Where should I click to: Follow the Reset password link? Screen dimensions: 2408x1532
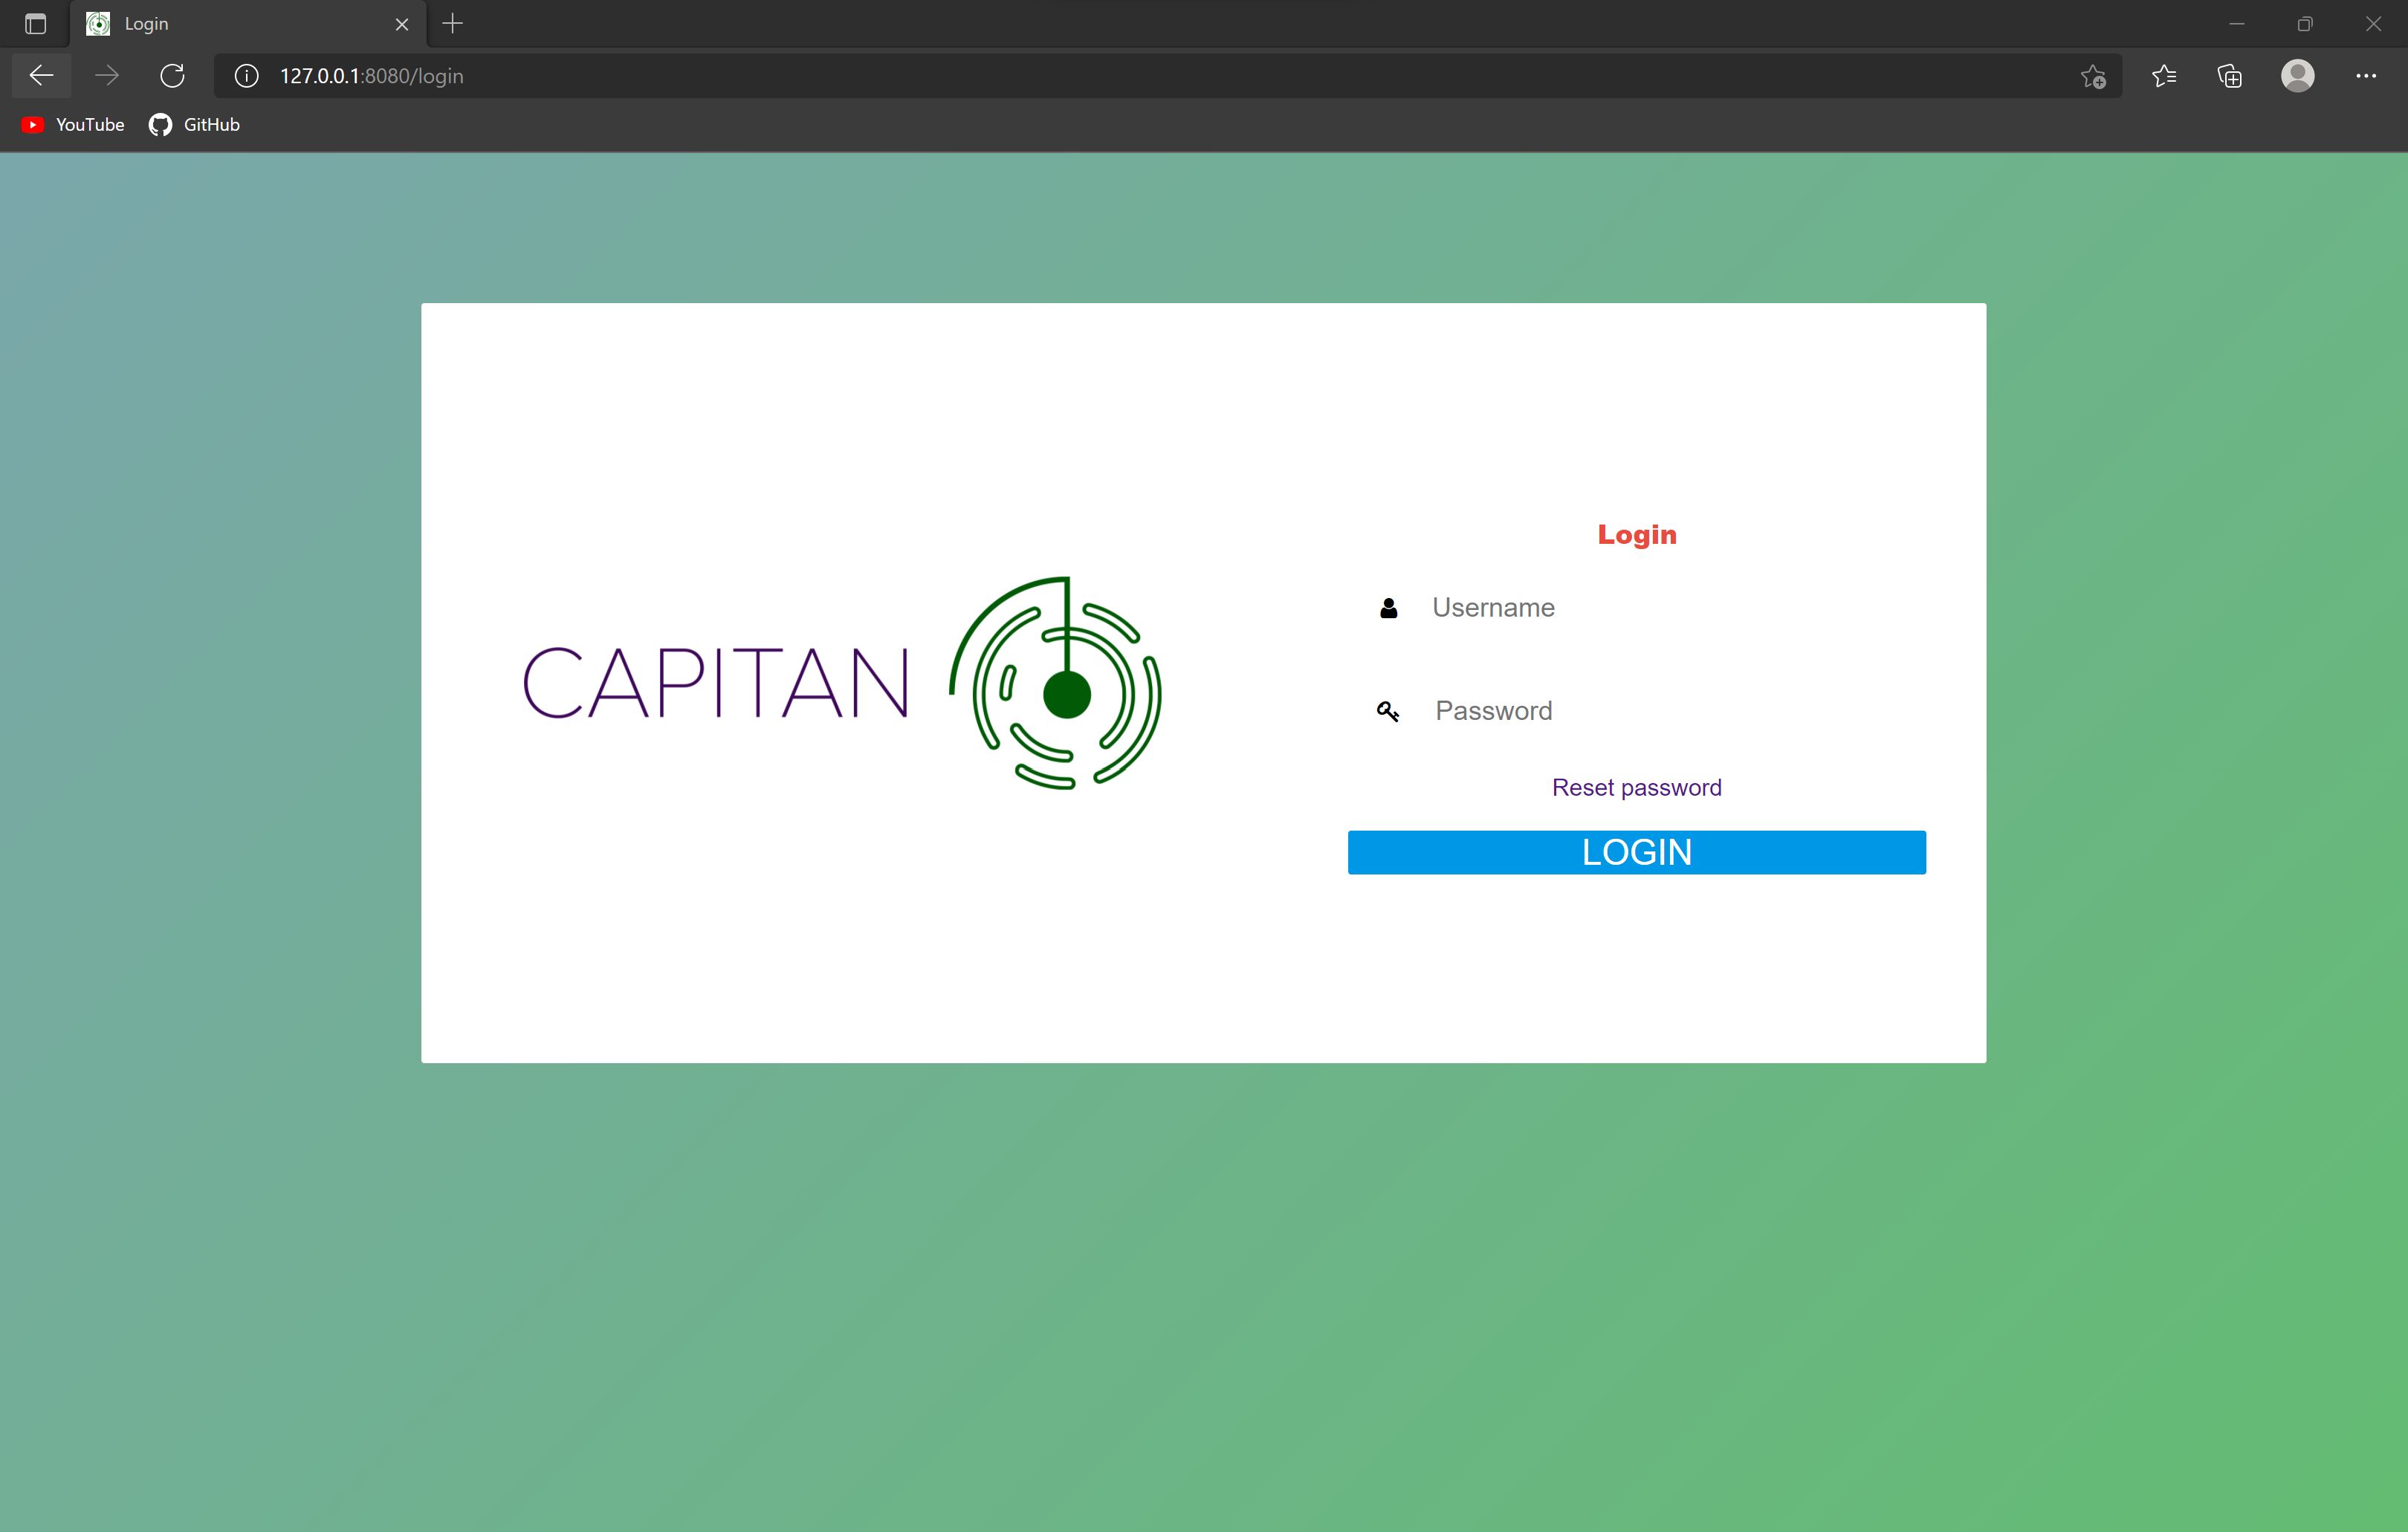click(x=1636, y=788)
